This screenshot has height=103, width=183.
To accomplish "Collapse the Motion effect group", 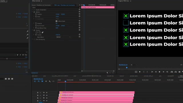I will coord(33,12).
